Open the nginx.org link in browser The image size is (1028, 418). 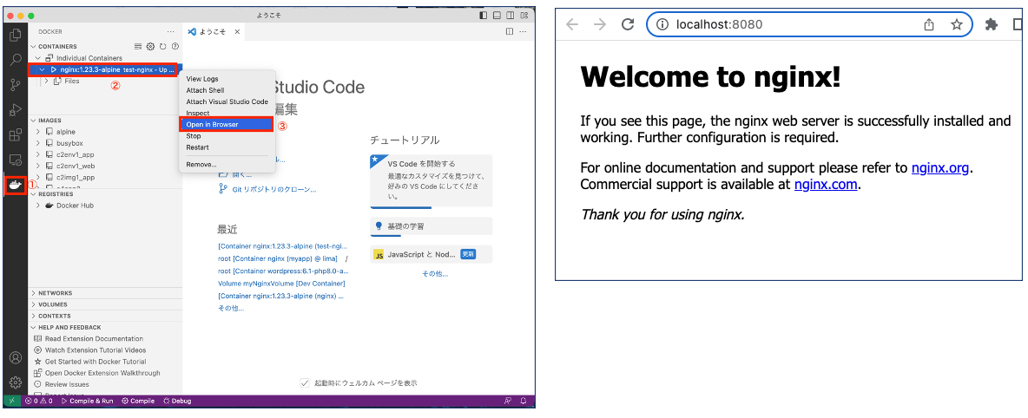click(940, 167)
